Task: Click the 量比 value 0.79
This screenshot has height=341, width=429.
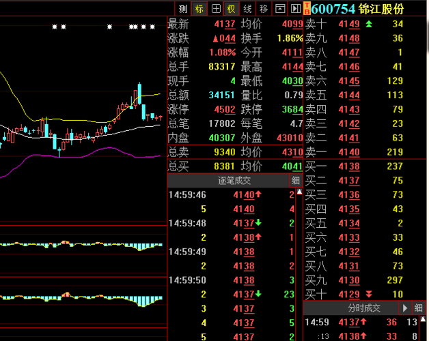Action: 294,95
